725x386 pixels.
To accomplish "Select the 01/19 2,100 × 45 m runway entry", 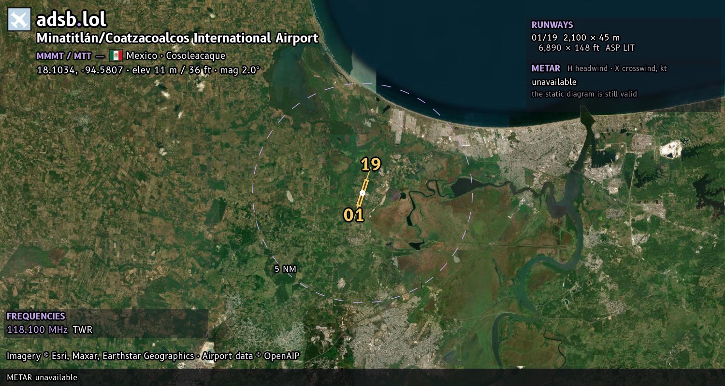I will coord(576,37).
